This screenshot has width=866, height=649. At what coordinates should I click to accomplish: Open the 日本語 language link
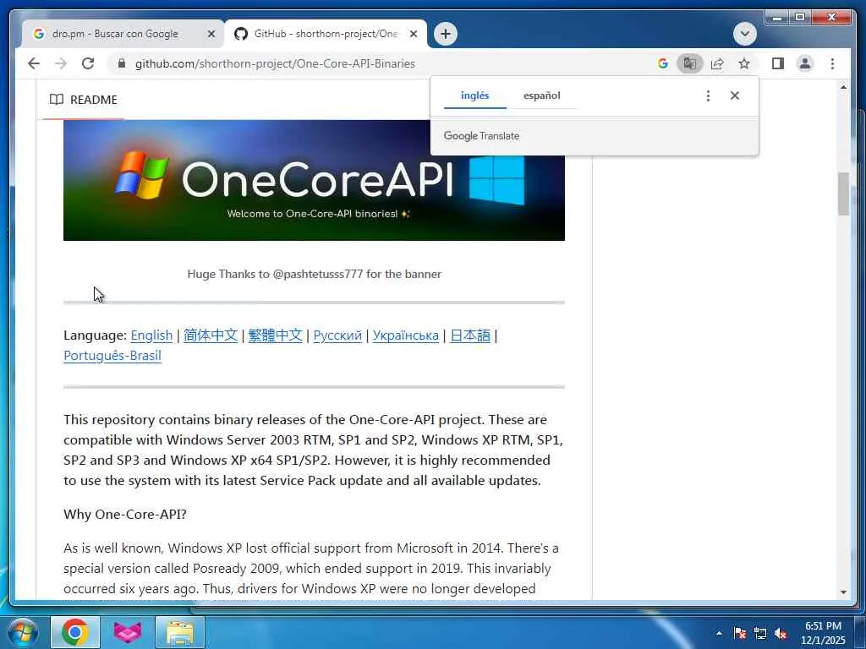pos(470,335)
